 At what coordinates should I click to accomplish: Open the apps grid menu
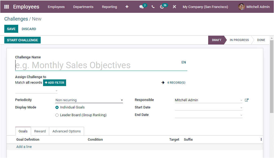6,7
